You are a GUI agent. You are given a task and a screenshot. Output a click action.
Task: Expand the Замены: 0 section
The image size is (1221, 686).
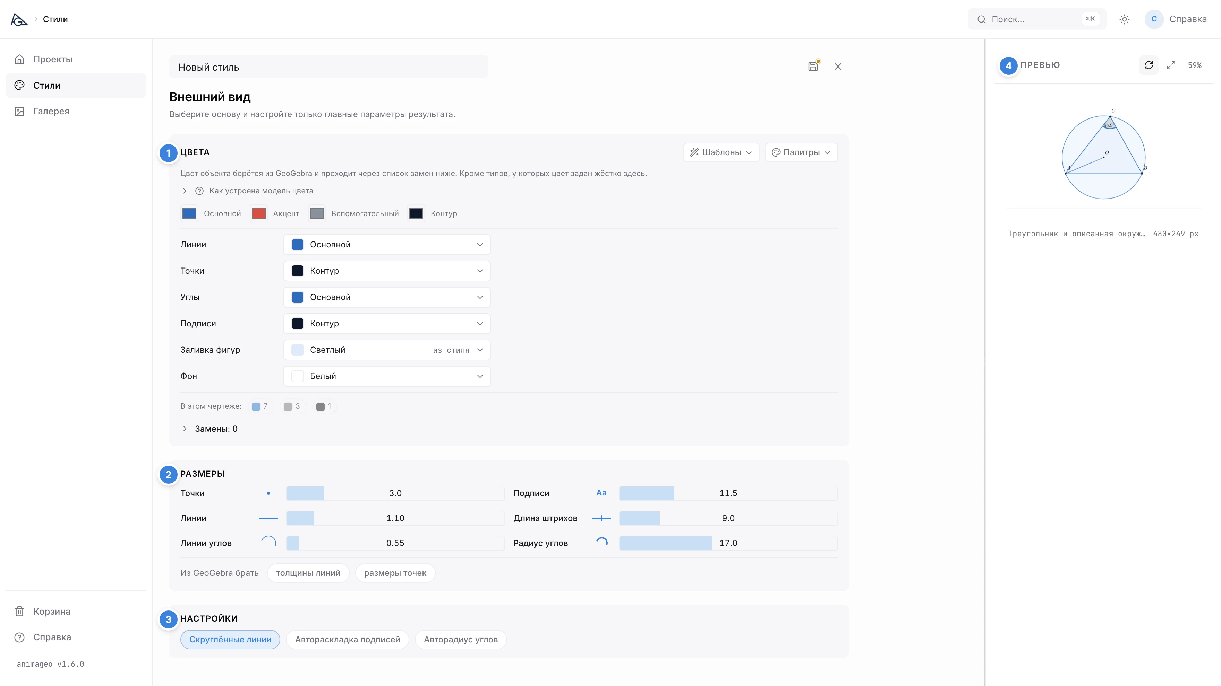pos(209,429)
